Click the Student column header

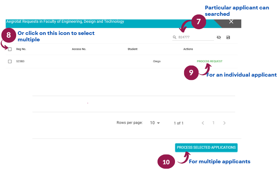point(133,49)
